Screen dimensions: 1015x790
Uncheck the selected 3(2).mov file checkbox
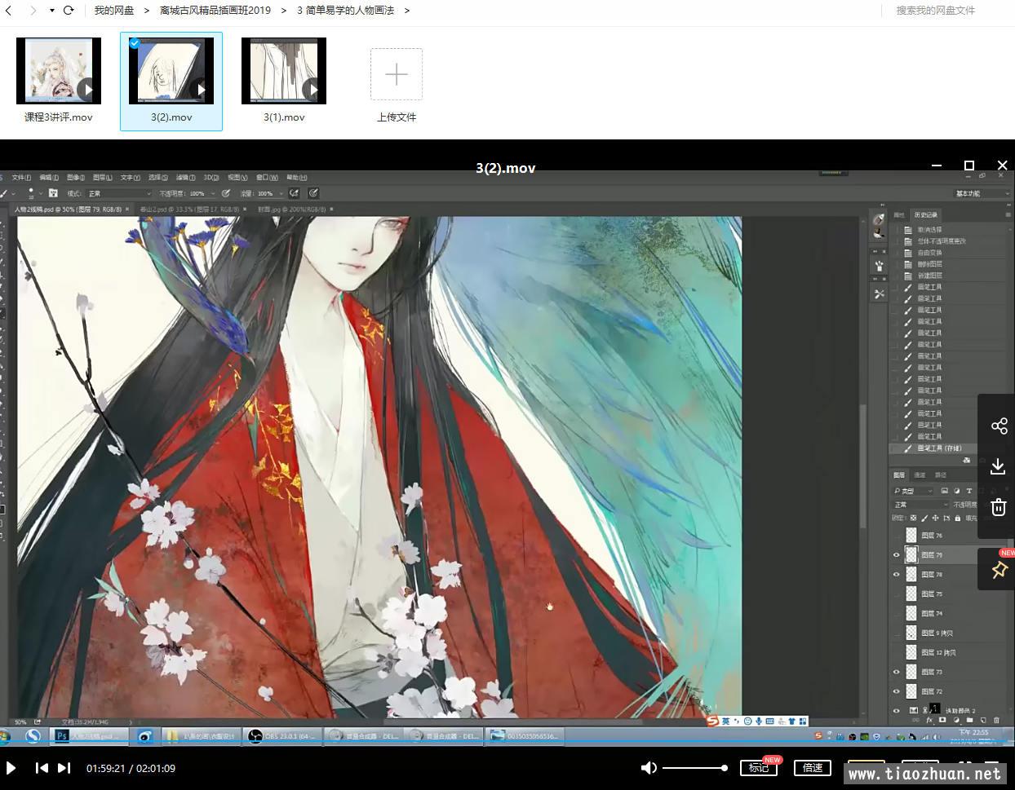pyautogui.click(x=135, y=43)
